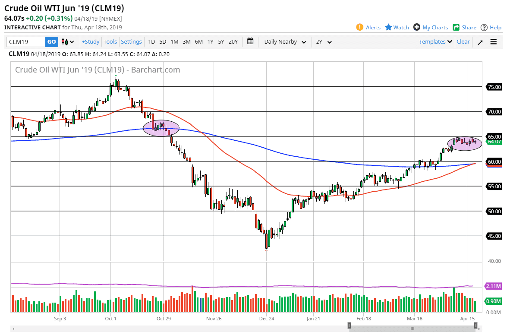Click the bottom chart zoom slider handle
507x335 pixels.
[350, 325]
